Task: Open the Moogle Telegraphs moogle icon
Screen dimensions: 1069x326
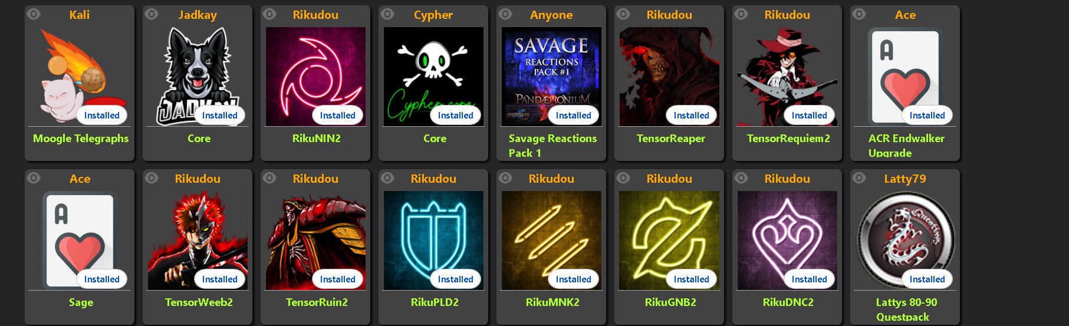Action: point(80,77)
